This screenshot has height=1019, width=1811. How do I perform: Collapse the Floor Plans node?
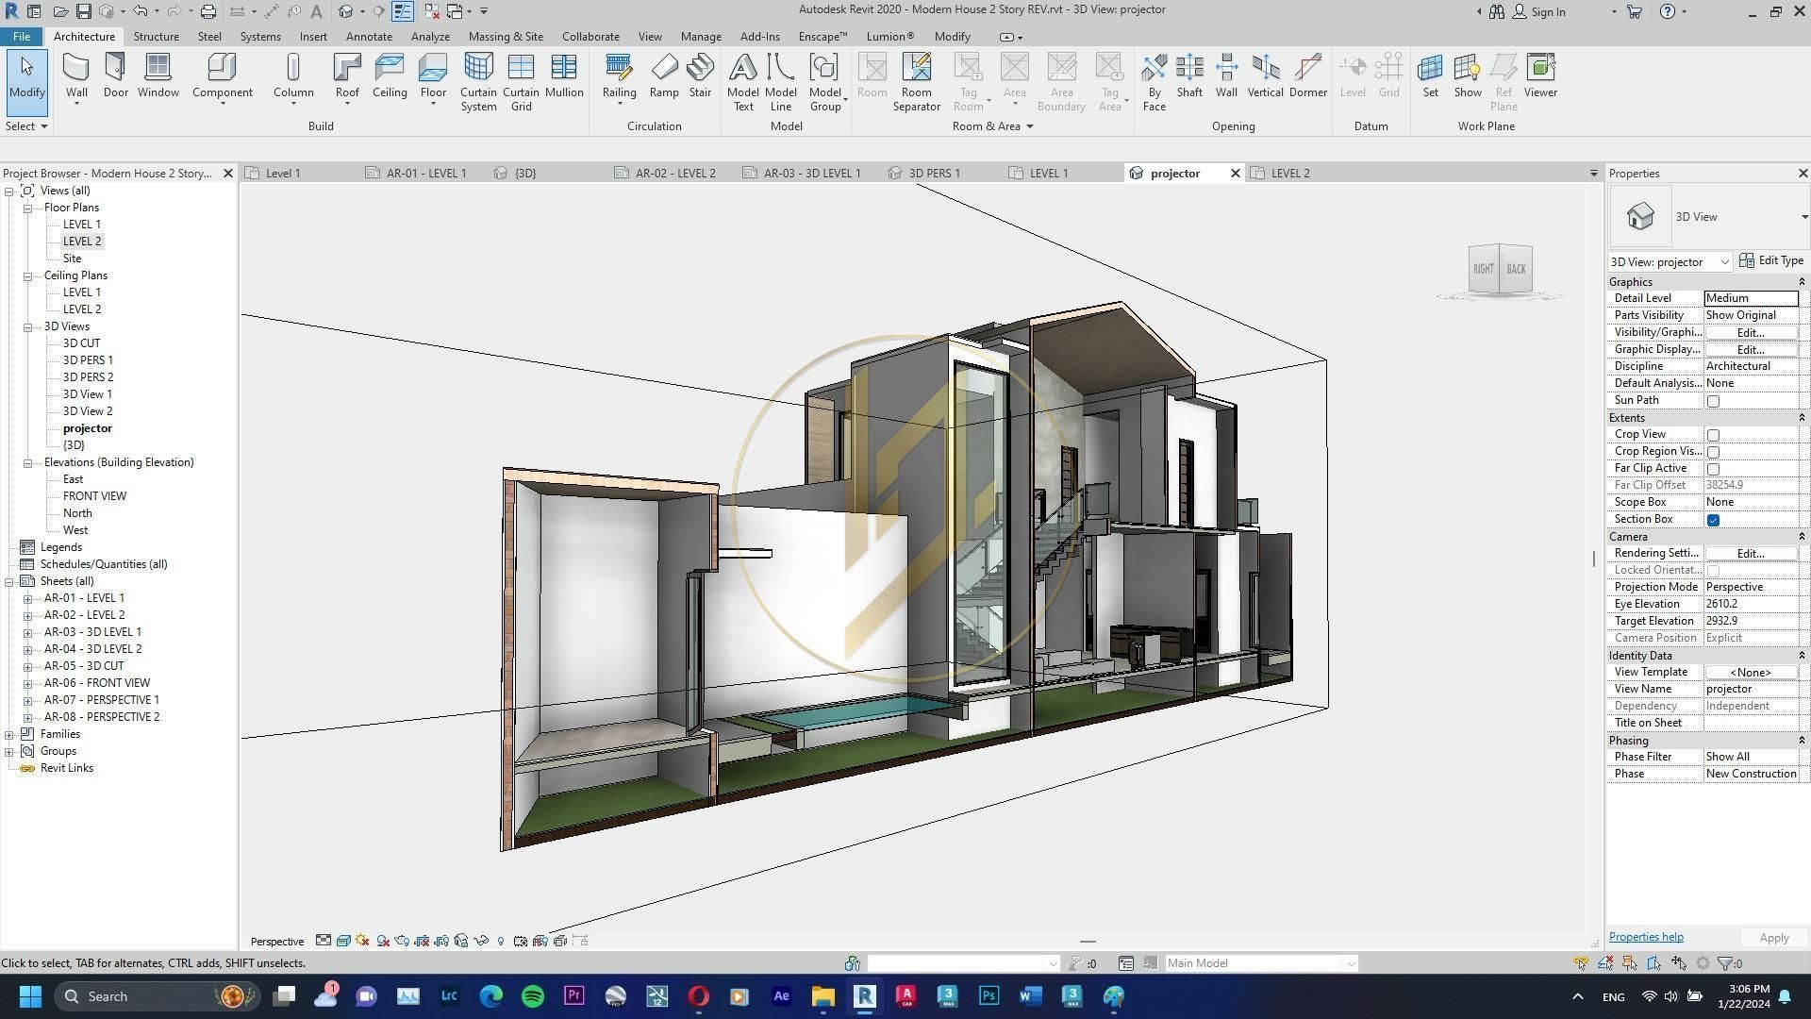[27, 208]
